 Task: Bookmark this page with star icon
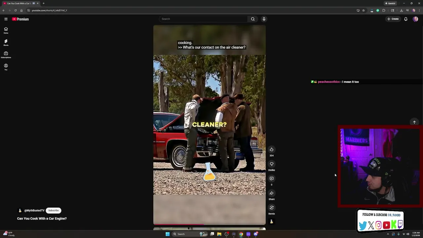[364, 10]
